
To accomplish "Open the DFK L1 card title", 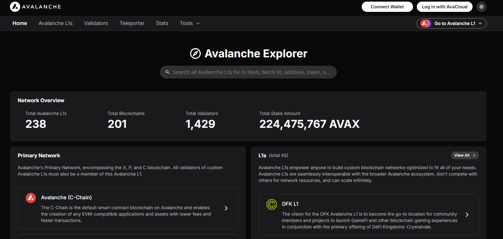I will click(290, 204).
